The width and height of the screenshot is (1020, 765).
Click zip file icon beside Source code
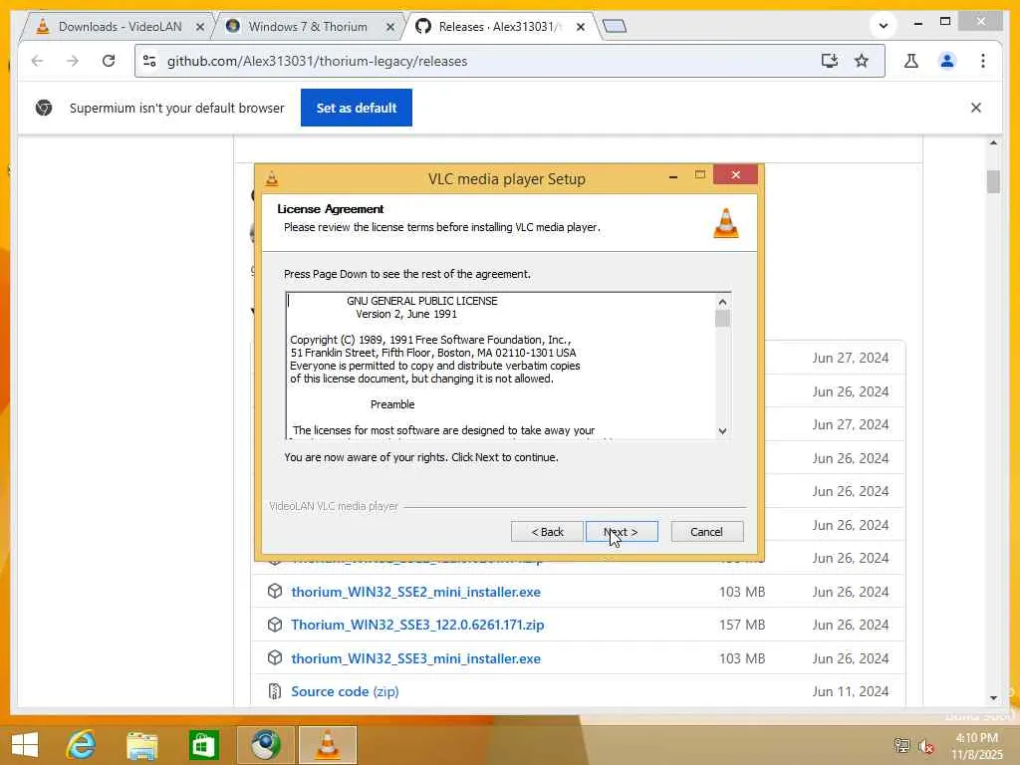pyautogui.click(x=275, y=691)
